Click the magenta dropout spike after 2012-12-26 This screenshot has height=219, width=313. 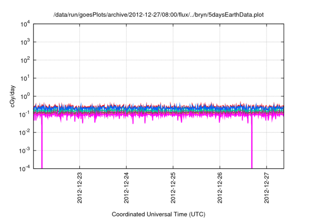[x=252, y=143]
